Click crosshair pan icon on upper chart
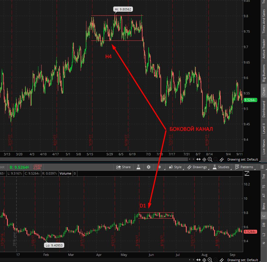267x262 pixels. coord(204,159)
